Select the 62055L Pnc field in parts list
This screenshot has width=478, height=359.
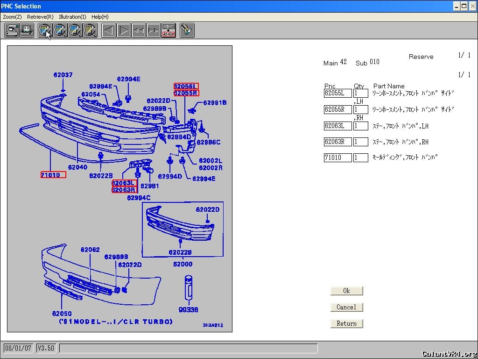pyautogui.click(x=337, y=93)
